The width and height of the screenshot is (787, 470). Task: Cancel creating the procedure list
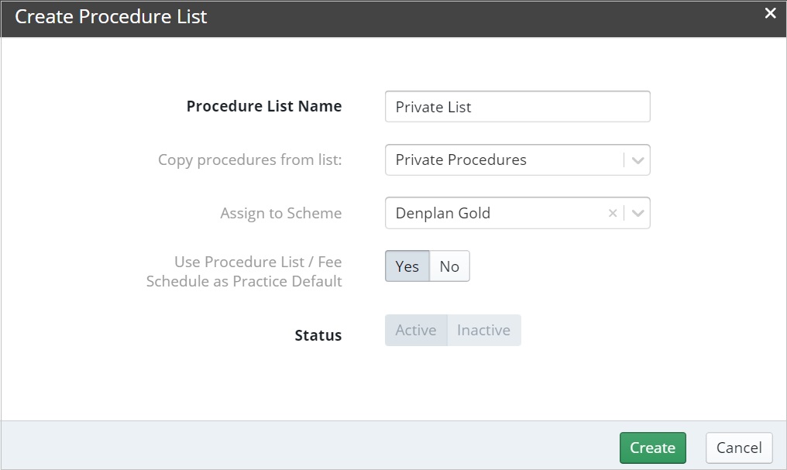pyautogui.click(x=738, y=448)
